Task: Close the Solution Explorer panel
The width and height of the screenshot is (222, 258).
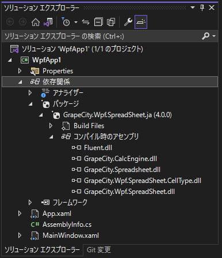Action: coord(212,8)
